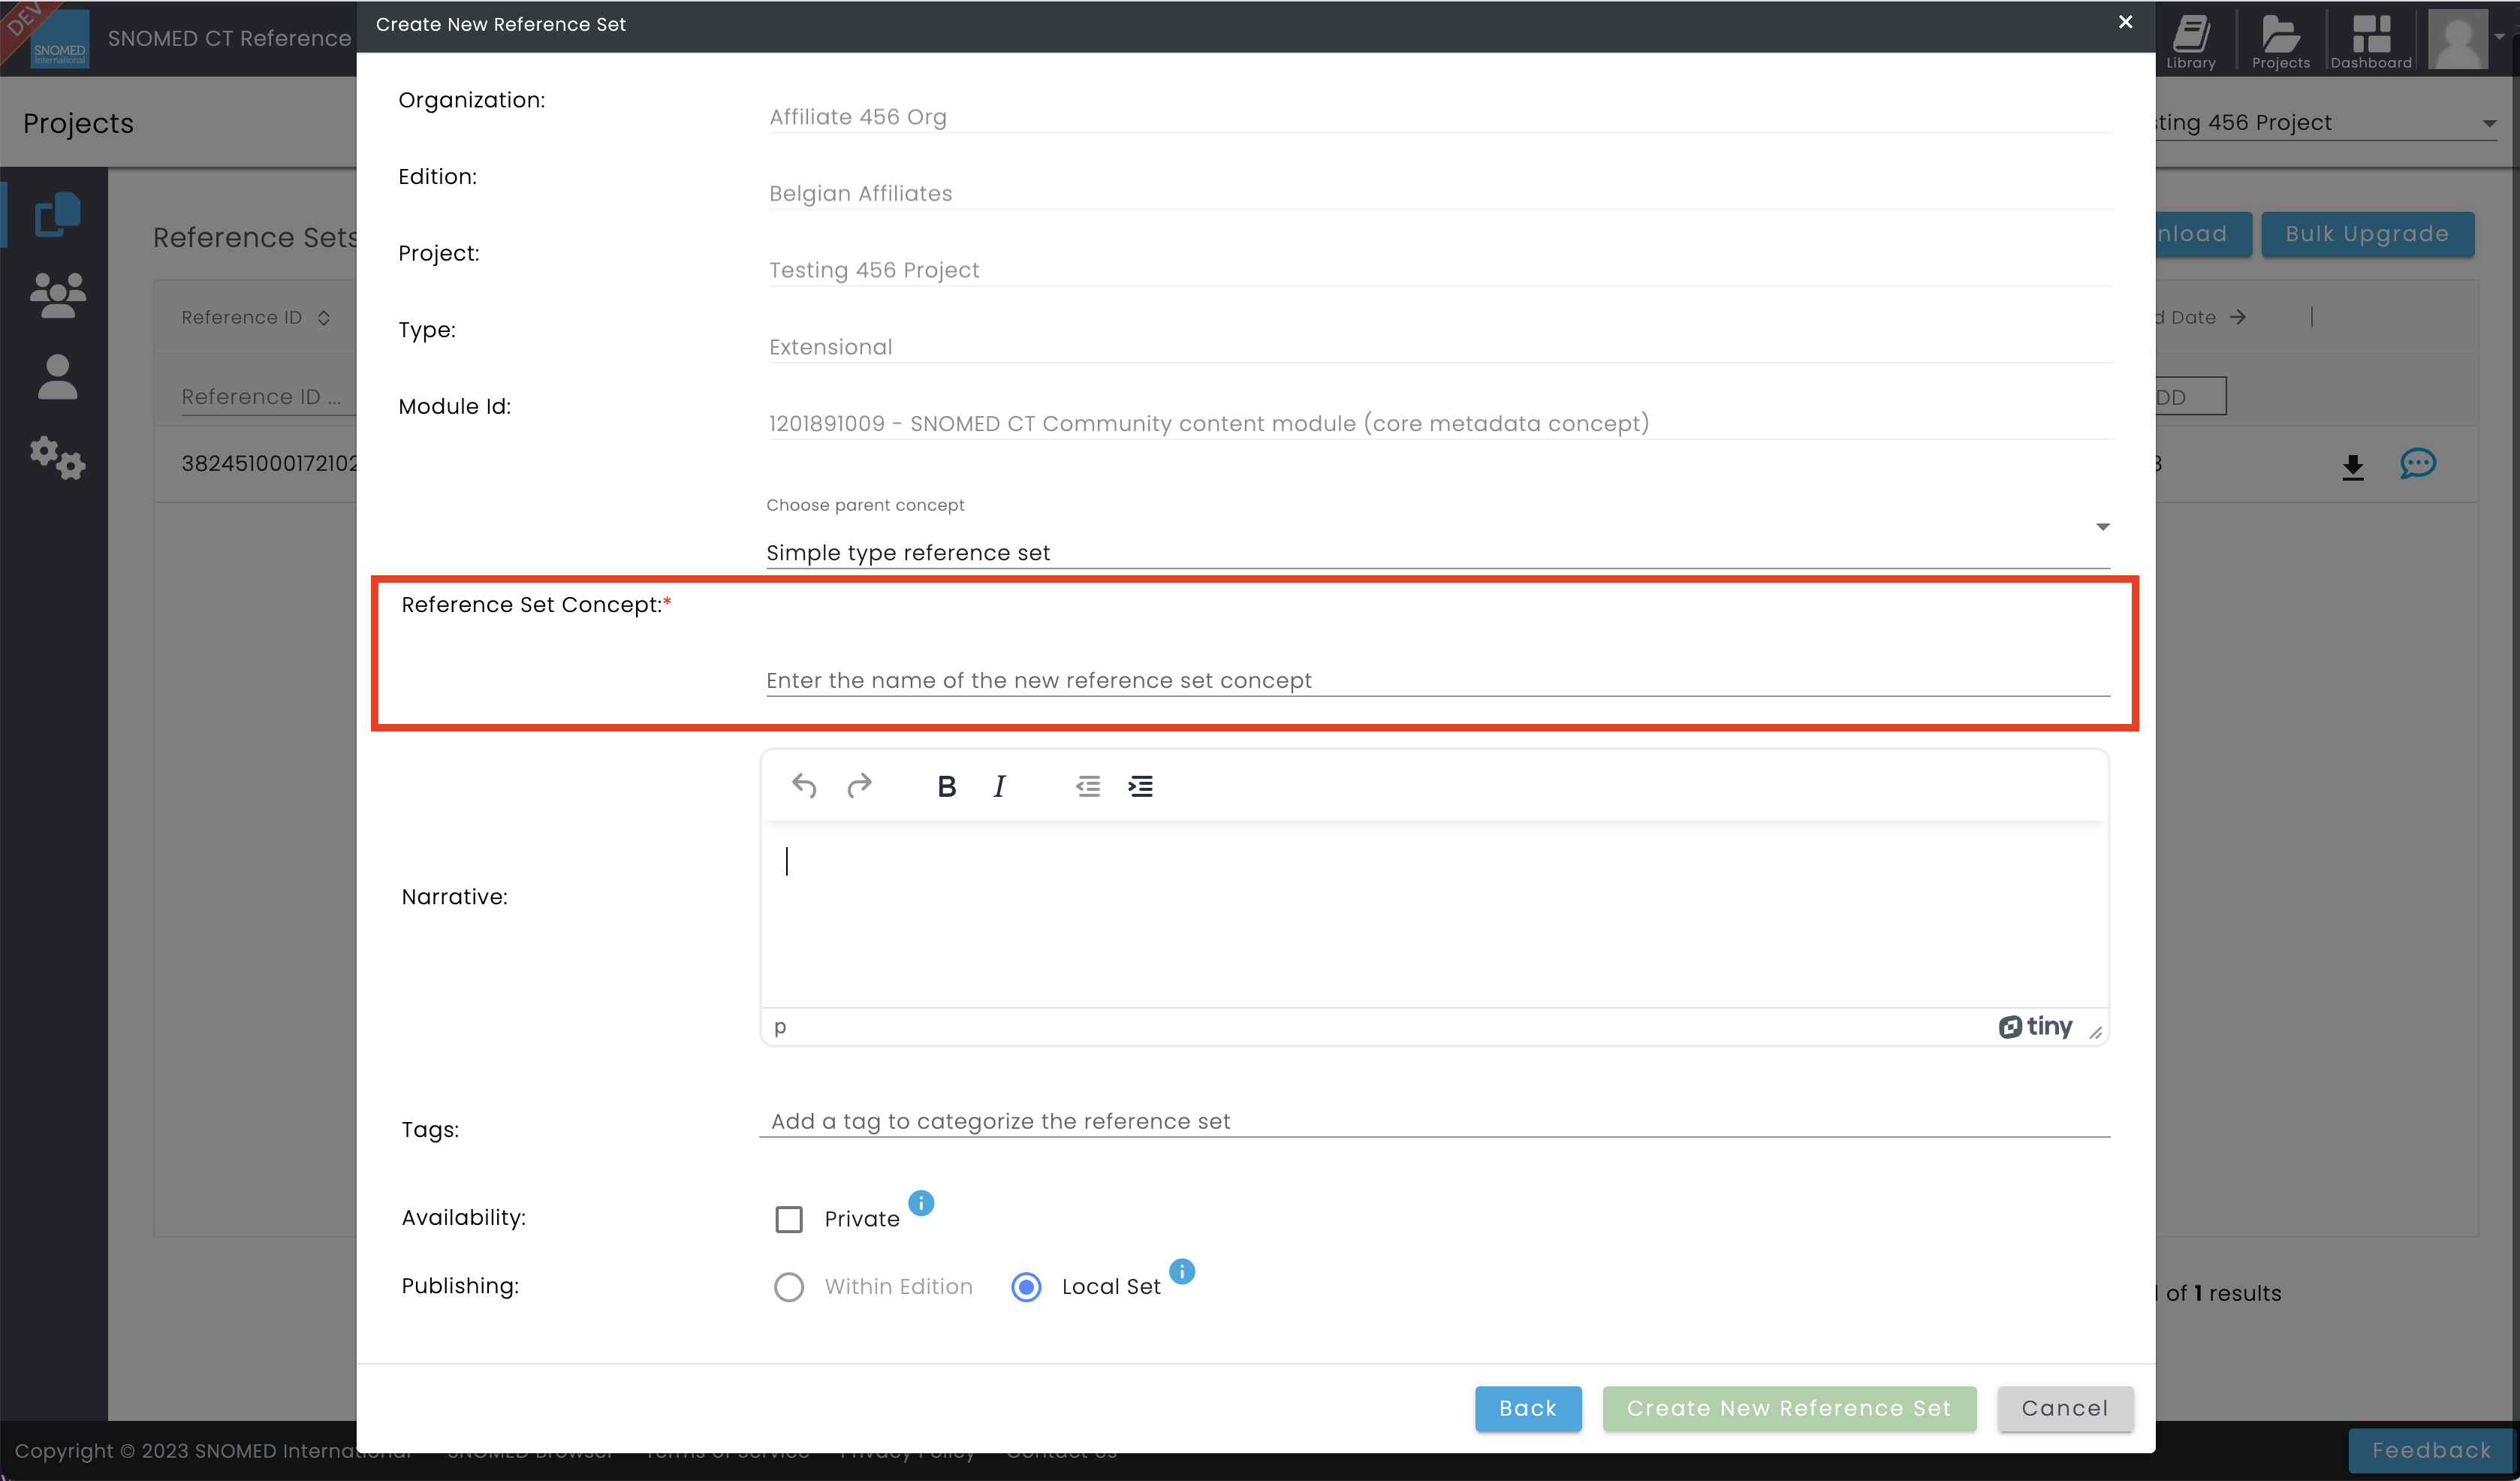
Task: Open the comments chat icon in the row
Action: (2417, 464)
